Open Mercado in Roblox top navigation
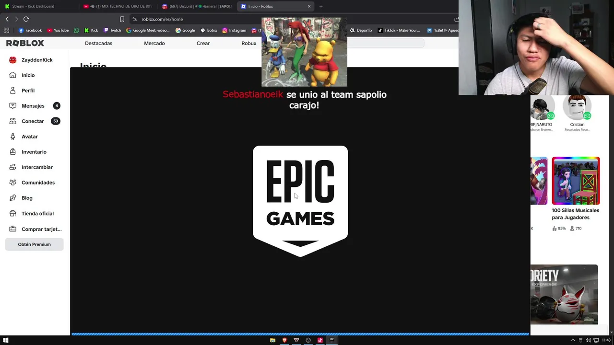Screen dimensions: 614x345 154,43
